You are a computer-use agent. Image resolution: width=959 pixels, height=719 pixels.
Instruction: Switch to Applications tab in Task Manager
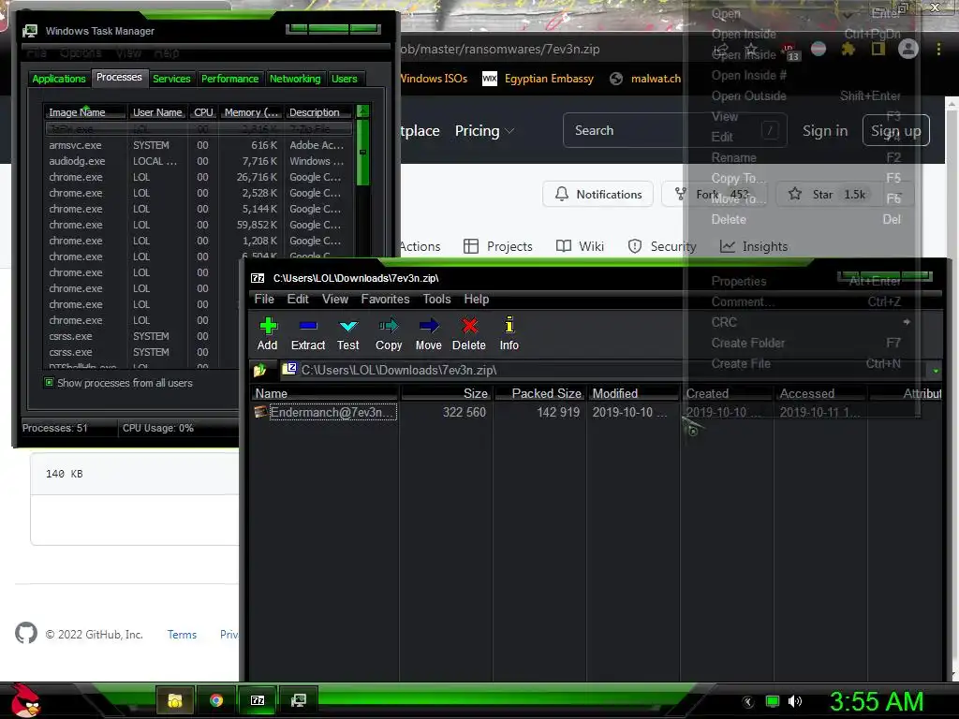coord(59,79)
